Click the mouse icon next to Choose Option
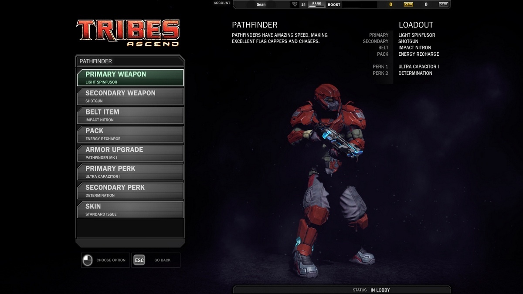Image resolution: width=523 pixels, height=294 pixels. click(x=88, y=260)
